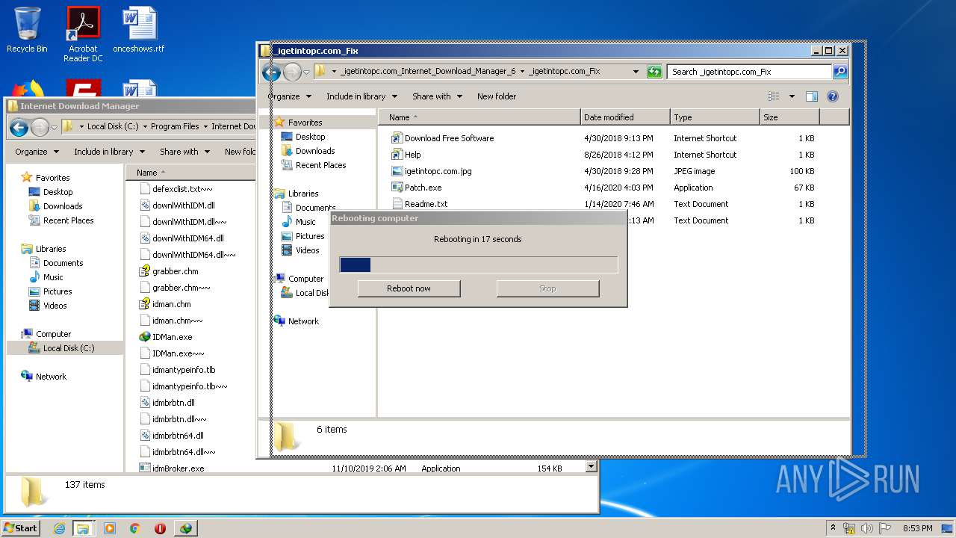Select idmantypeinfo.tlb file
Screen dimensions: 956x538
coord(178,370)
